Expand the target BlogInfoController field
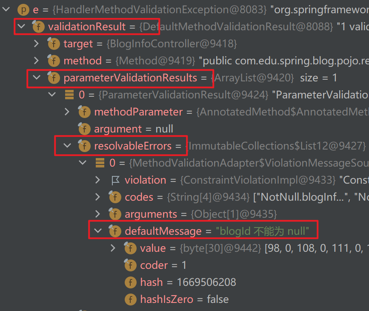This screenshot has width=369, height=311. click(37, 43)
